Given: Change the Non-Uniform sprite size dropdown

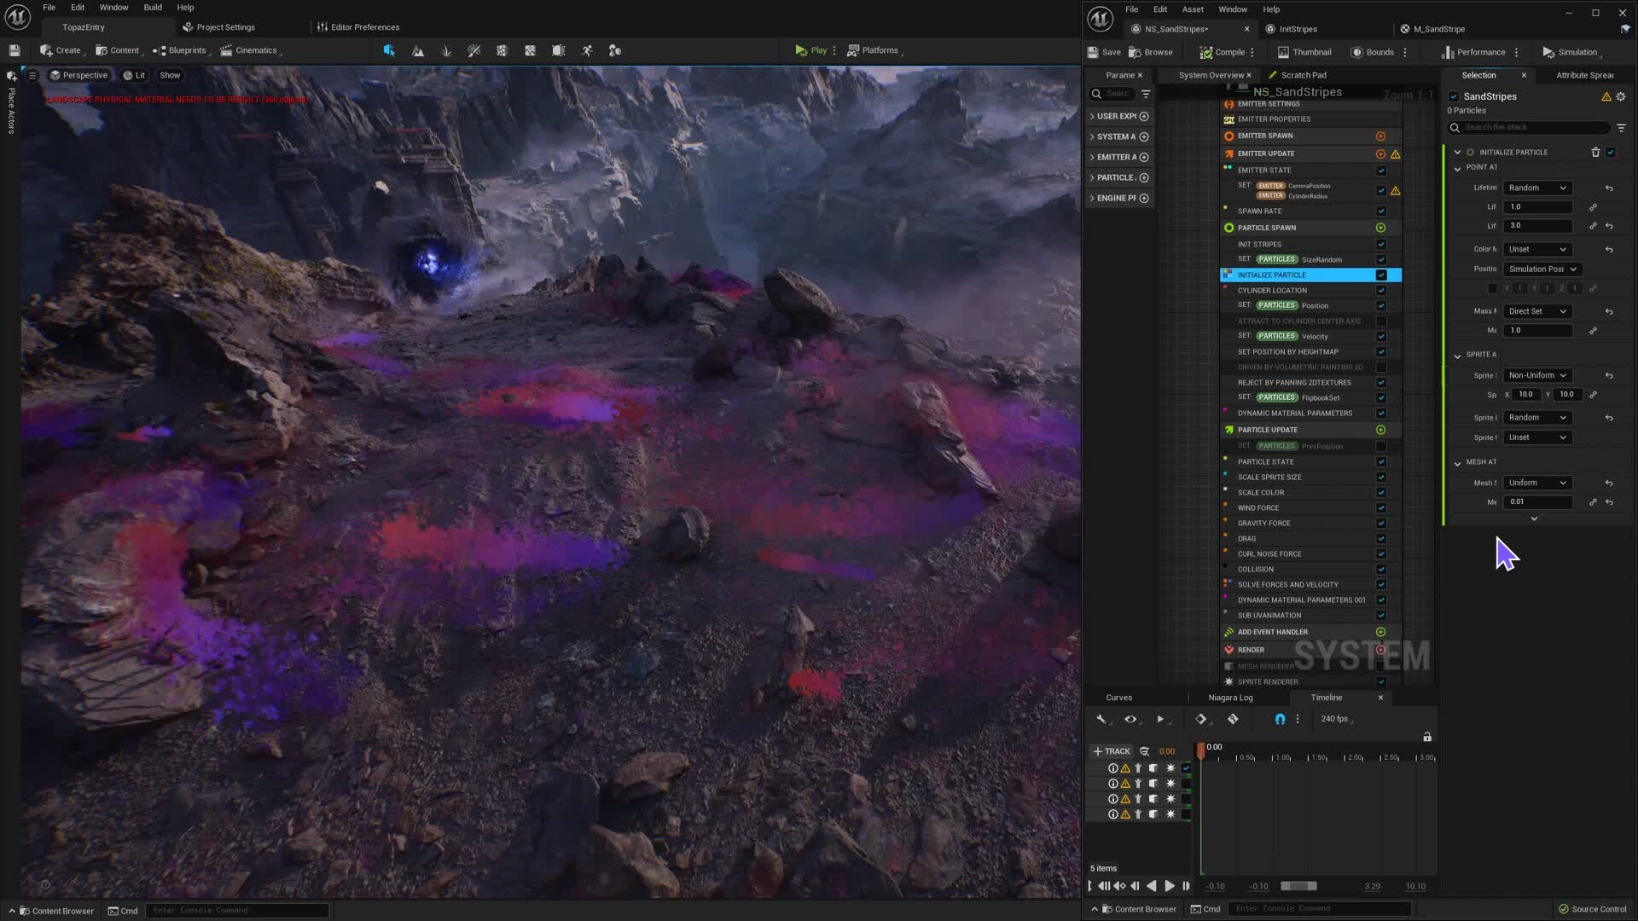Looking at the screenshot, I should (1536, 375).
